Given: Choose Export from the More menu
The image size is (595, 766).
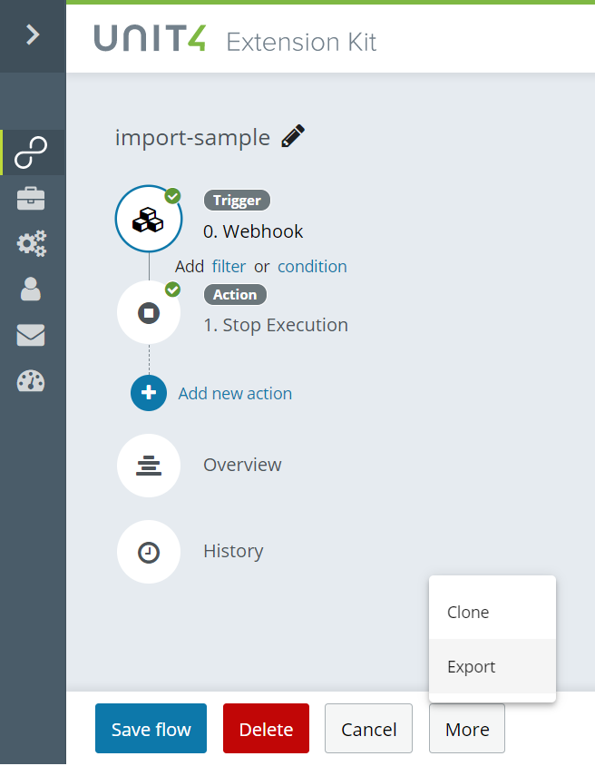Looking at the screenshot, I should (x=493, y=666).
